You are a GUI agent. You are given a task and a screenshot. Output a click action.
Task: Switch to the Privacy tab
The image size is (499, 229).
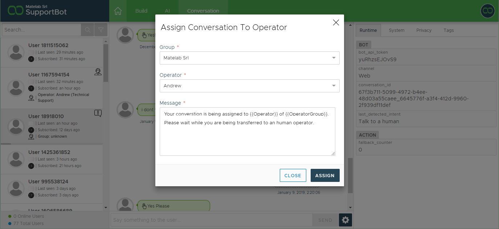(424, 30)
